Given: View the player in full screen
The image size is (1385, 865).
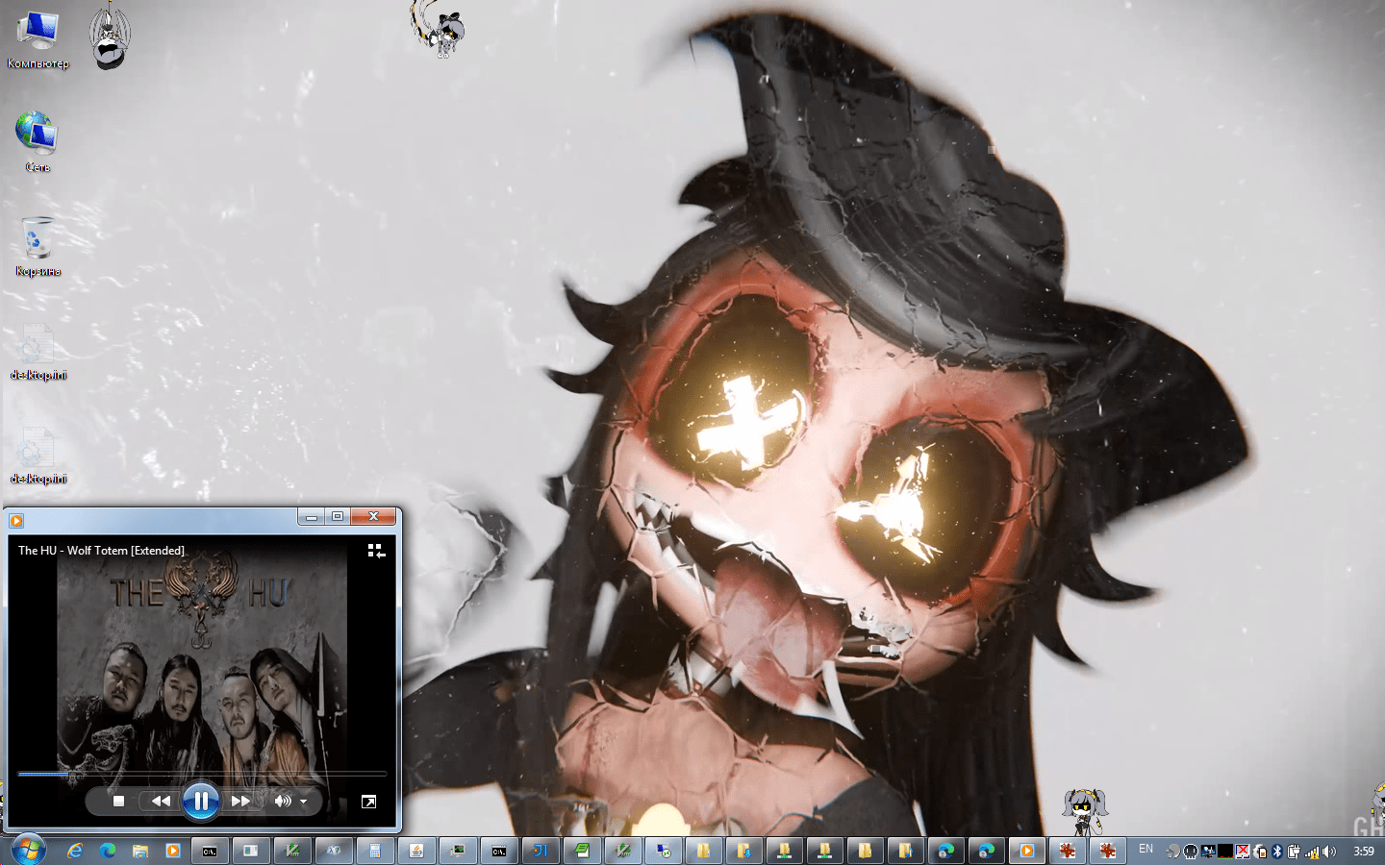Looking at the screenshot, I should tap(368, 802).
